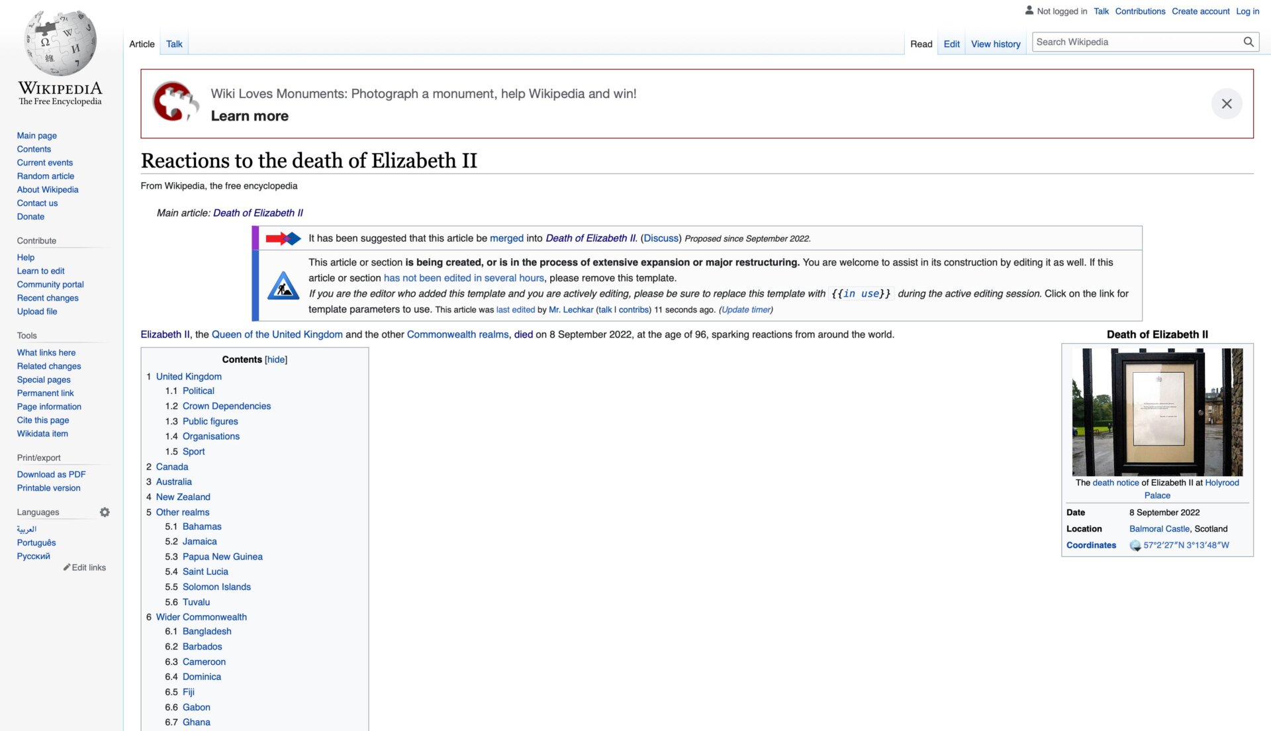Screen dimensions: 1271x731
Task: Click the Wiki Loves Monuments logo
Action: (x=175, y=103)
